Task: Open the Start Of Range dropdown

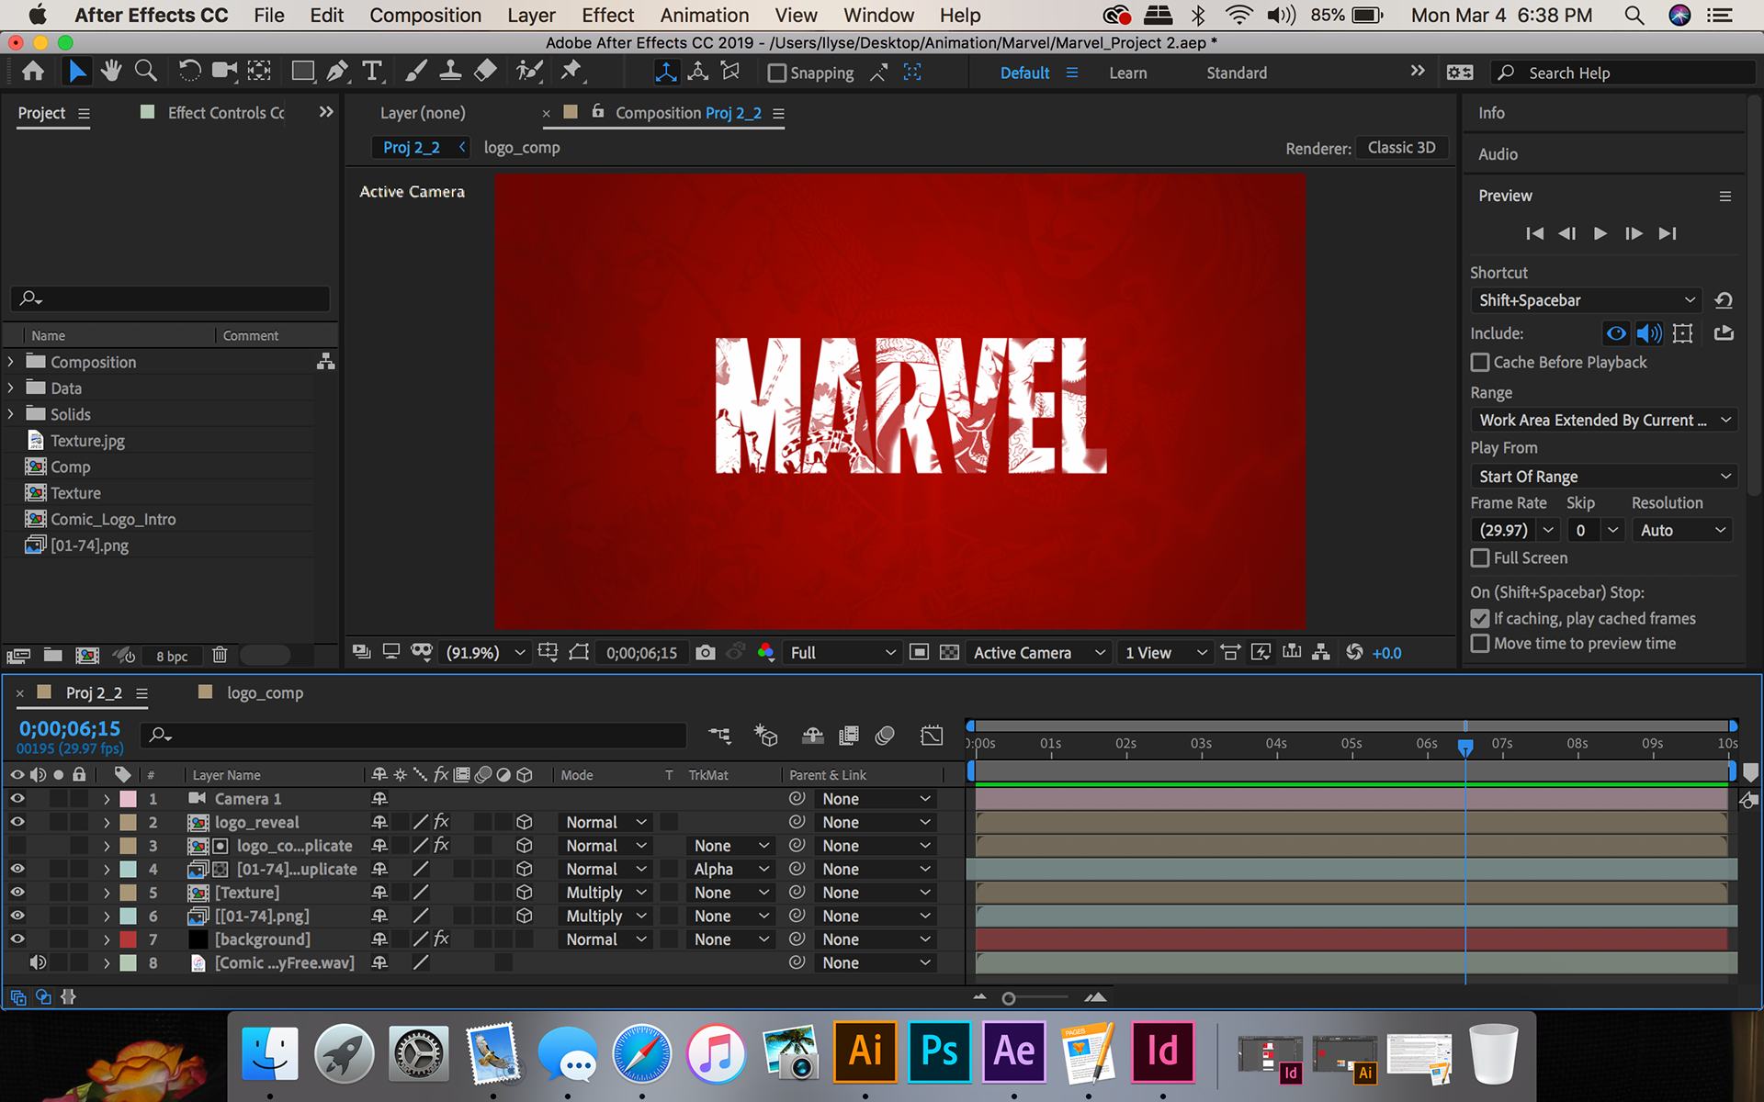Action: (x=1603, y=477)
